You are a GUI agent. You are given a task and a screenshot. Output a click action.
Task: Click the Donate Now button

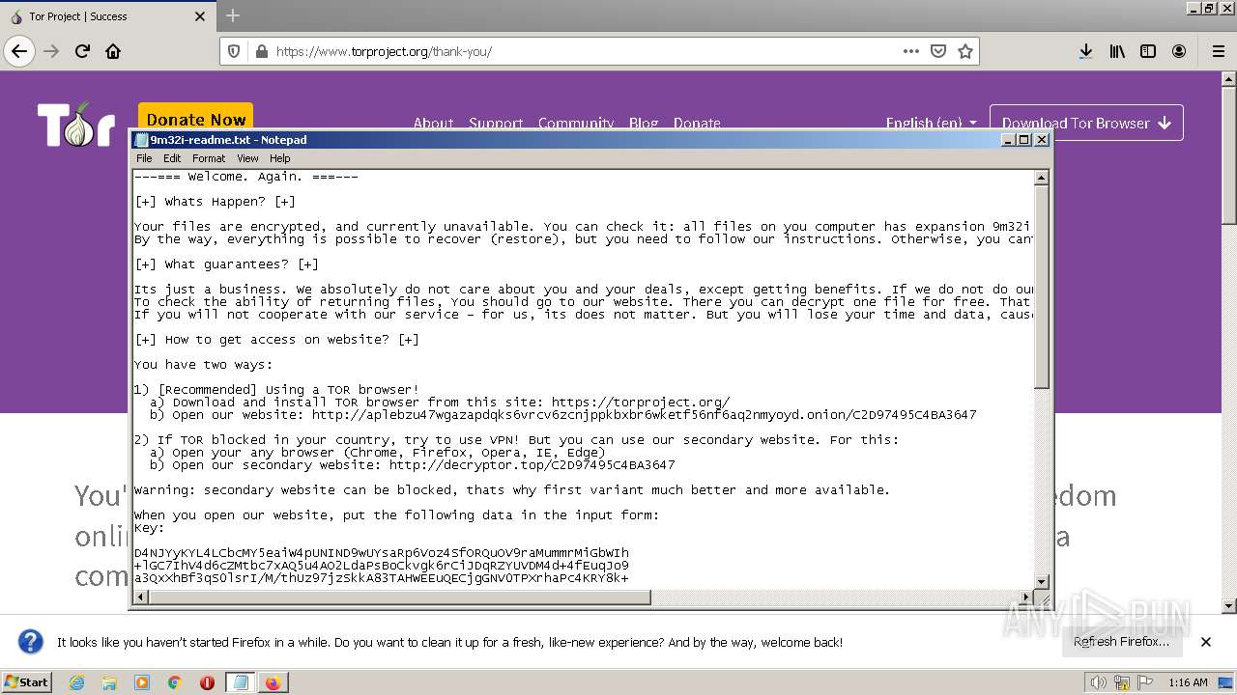[195, 119]
